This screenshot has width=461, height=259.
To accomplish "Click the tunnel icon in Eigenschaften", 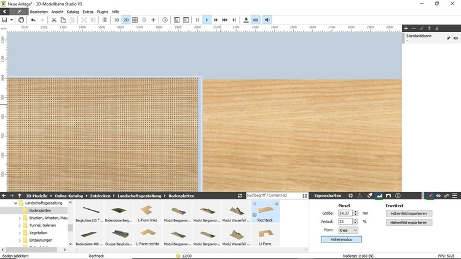I will tap(388, 196).
